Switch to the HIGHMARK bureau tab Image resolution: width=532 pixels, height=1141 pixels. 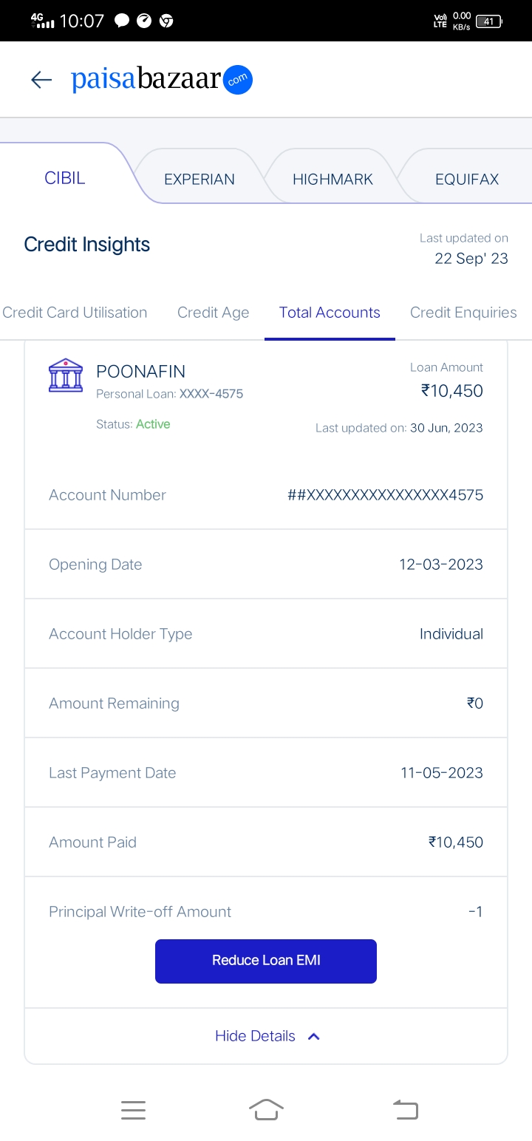(332, 179)
